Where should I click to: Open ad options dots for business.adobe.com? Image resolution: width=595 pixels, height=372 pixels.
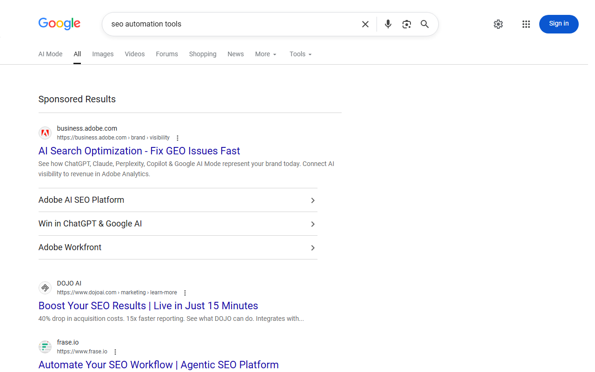pos(178,138)
